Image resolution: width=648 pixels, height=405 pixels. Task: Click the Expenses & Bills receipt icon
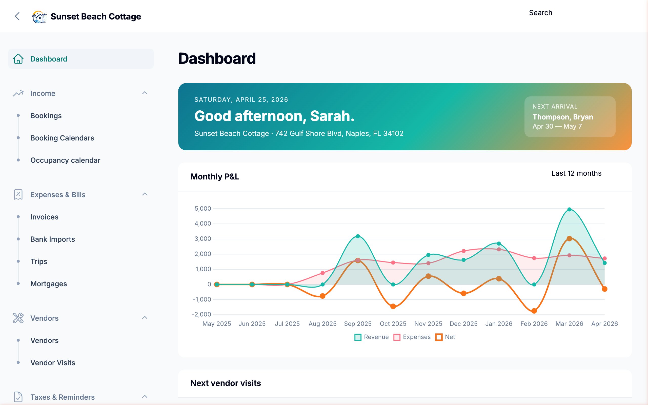pyautogui.click(x=18, y=195)
